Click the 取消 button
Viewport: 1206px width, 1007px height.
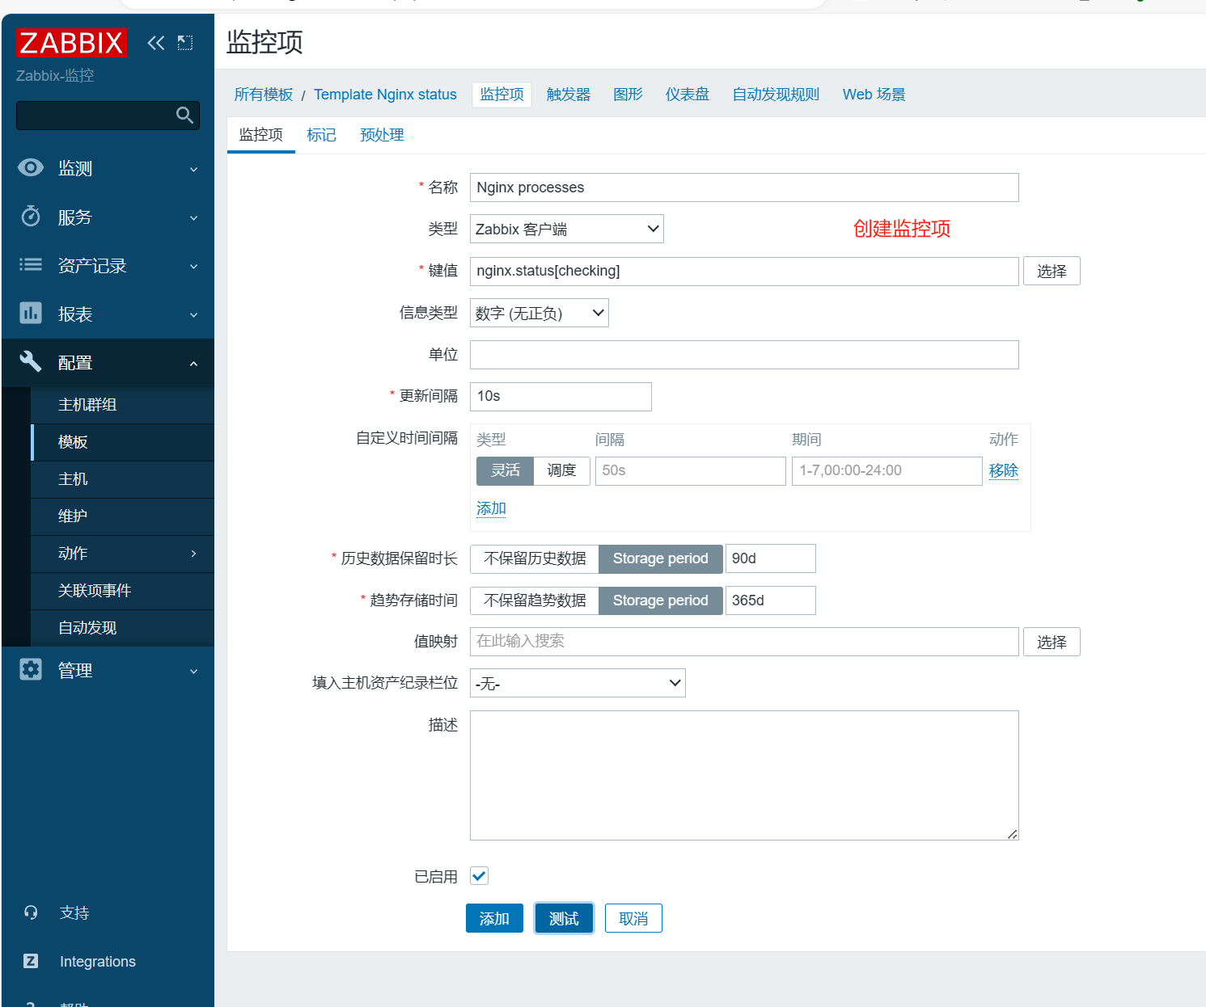pyautogui.click(x=633, y=918)
